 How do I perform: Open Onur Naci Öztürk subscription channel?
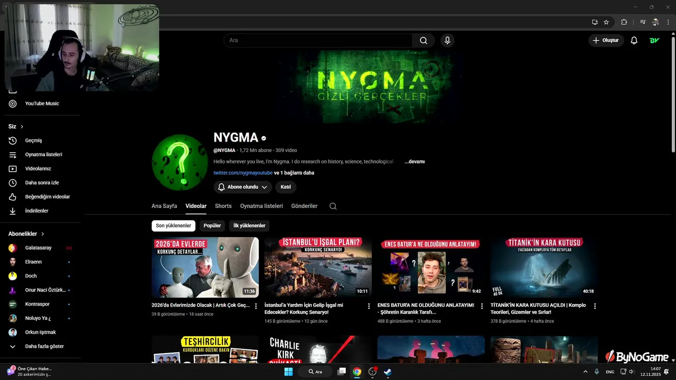point(40,290)
